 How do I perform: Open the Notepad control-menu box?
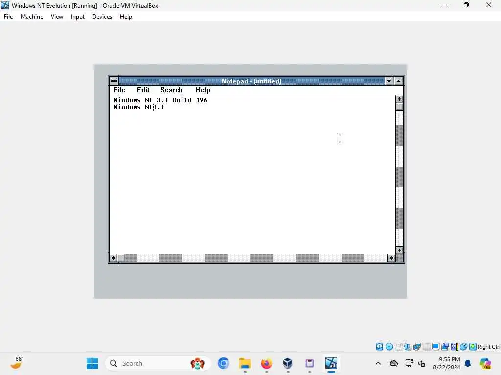point(114,81)
